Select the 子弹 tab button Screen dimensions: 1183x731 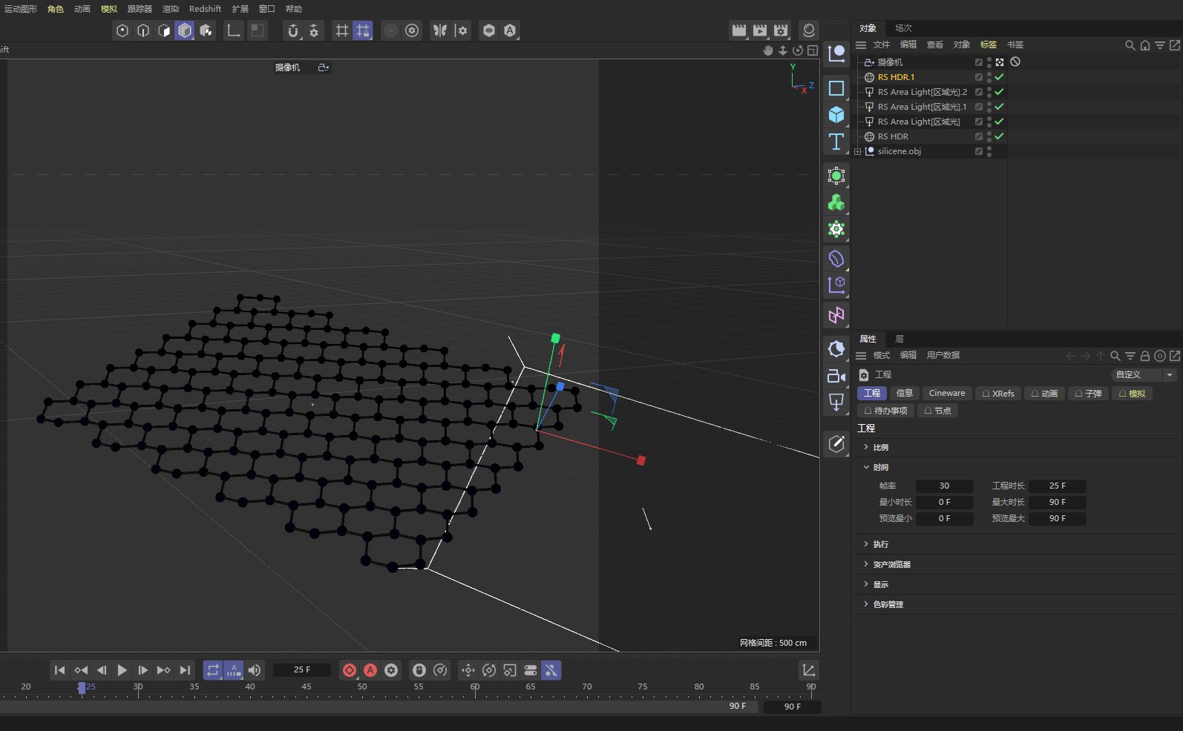[x=1088, y=394]
